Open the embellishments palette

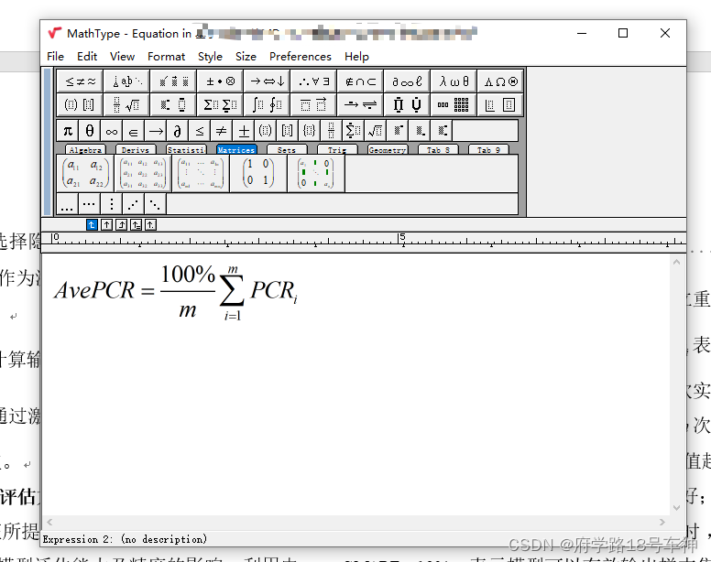click(x=174, y=81)
